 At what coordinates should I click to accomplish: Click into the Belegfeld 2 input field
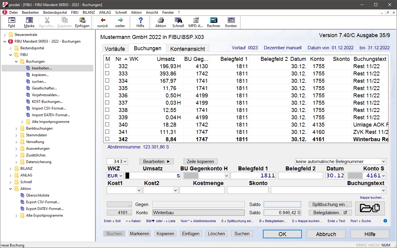(300, 176)
